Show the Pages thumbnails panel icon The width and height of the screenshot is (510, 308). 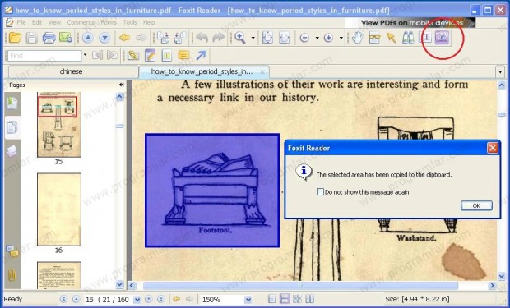tap(12, 127)
